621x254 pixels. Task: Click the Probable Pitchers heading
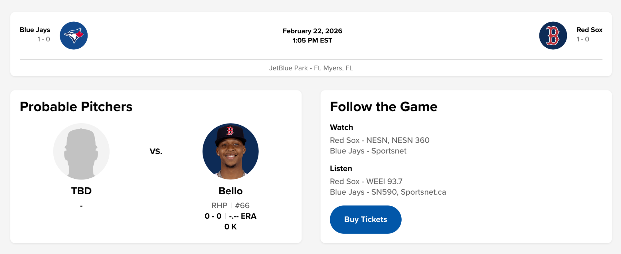pyautogui.click(x=76, y=107)
